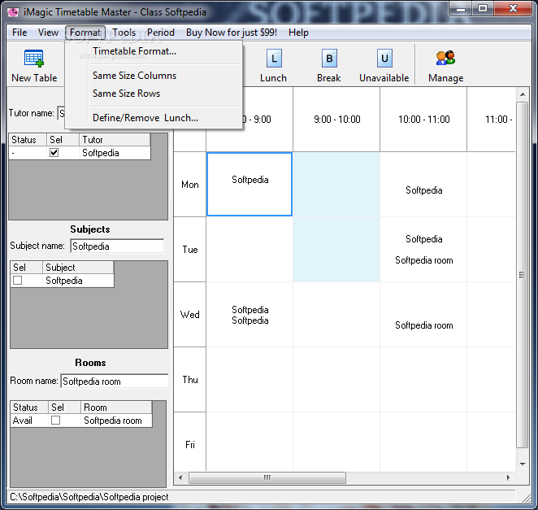Image resolution: width=538 pixels, height=510 pixels.
Task: Click the Wed row header
Action: point(189,315)
